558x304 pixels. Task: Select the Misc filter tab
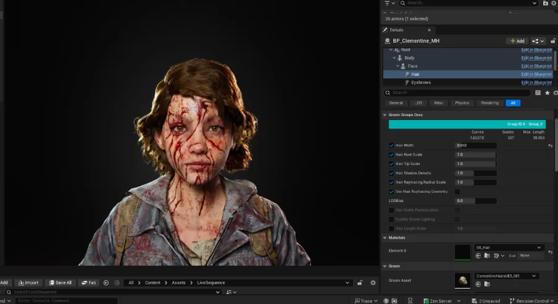coord(438,103)
